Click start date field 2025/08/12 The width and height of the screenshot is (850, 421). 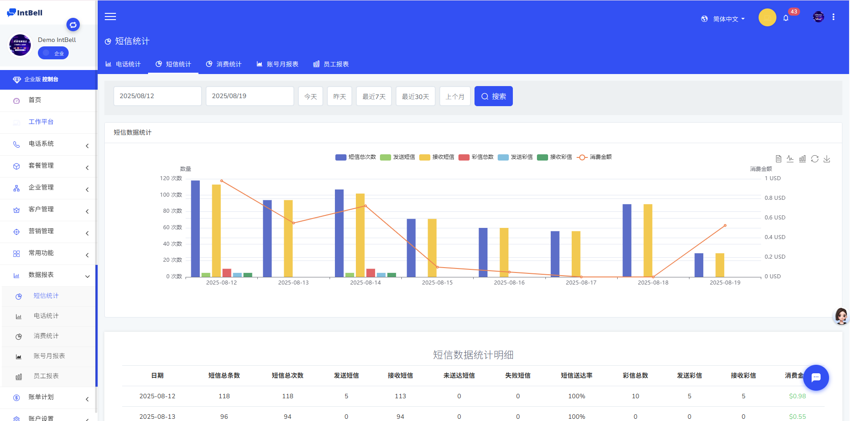coord(157,96)
